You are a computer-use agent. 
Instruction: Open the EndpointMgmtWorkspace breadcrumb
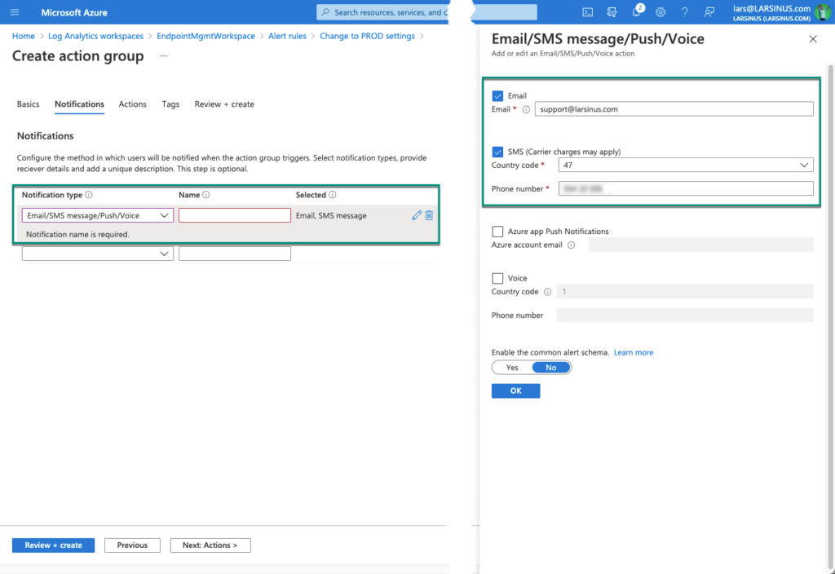point(205,36)
